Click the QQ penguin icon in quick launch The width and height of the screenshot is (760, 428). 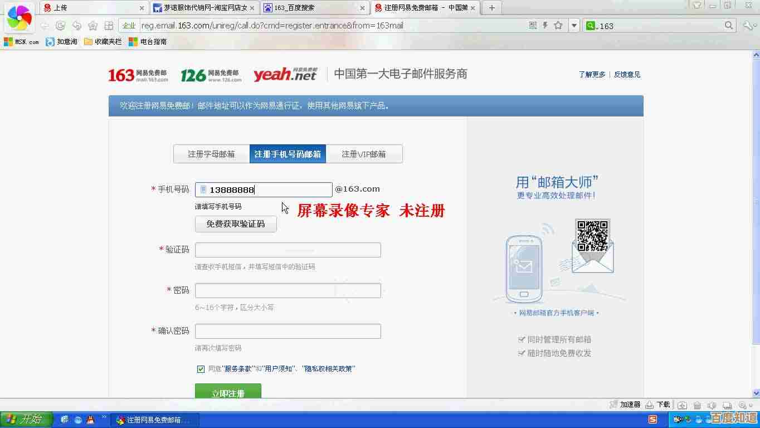click(x=90, y=420)
